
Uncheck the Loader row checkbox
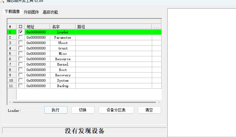[x=21, y=32]
